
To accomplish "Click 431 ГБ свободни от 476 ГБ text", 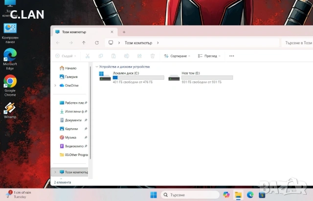I will click(x=133, y=82).
